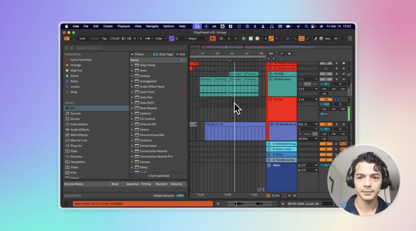Toggle the Loop switch in transport
The height and width of the screenshot is (231, 416).
coord(301,38)
